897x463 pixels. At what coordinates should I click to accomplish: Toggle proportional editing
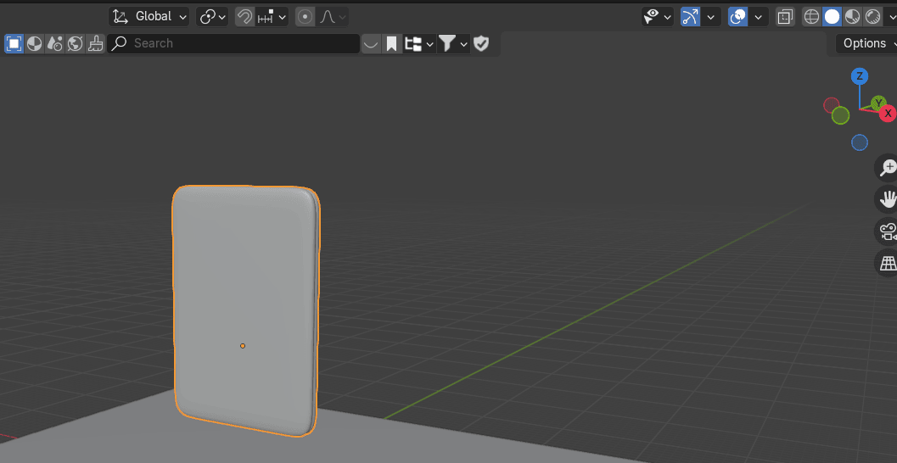click(306, 16)
